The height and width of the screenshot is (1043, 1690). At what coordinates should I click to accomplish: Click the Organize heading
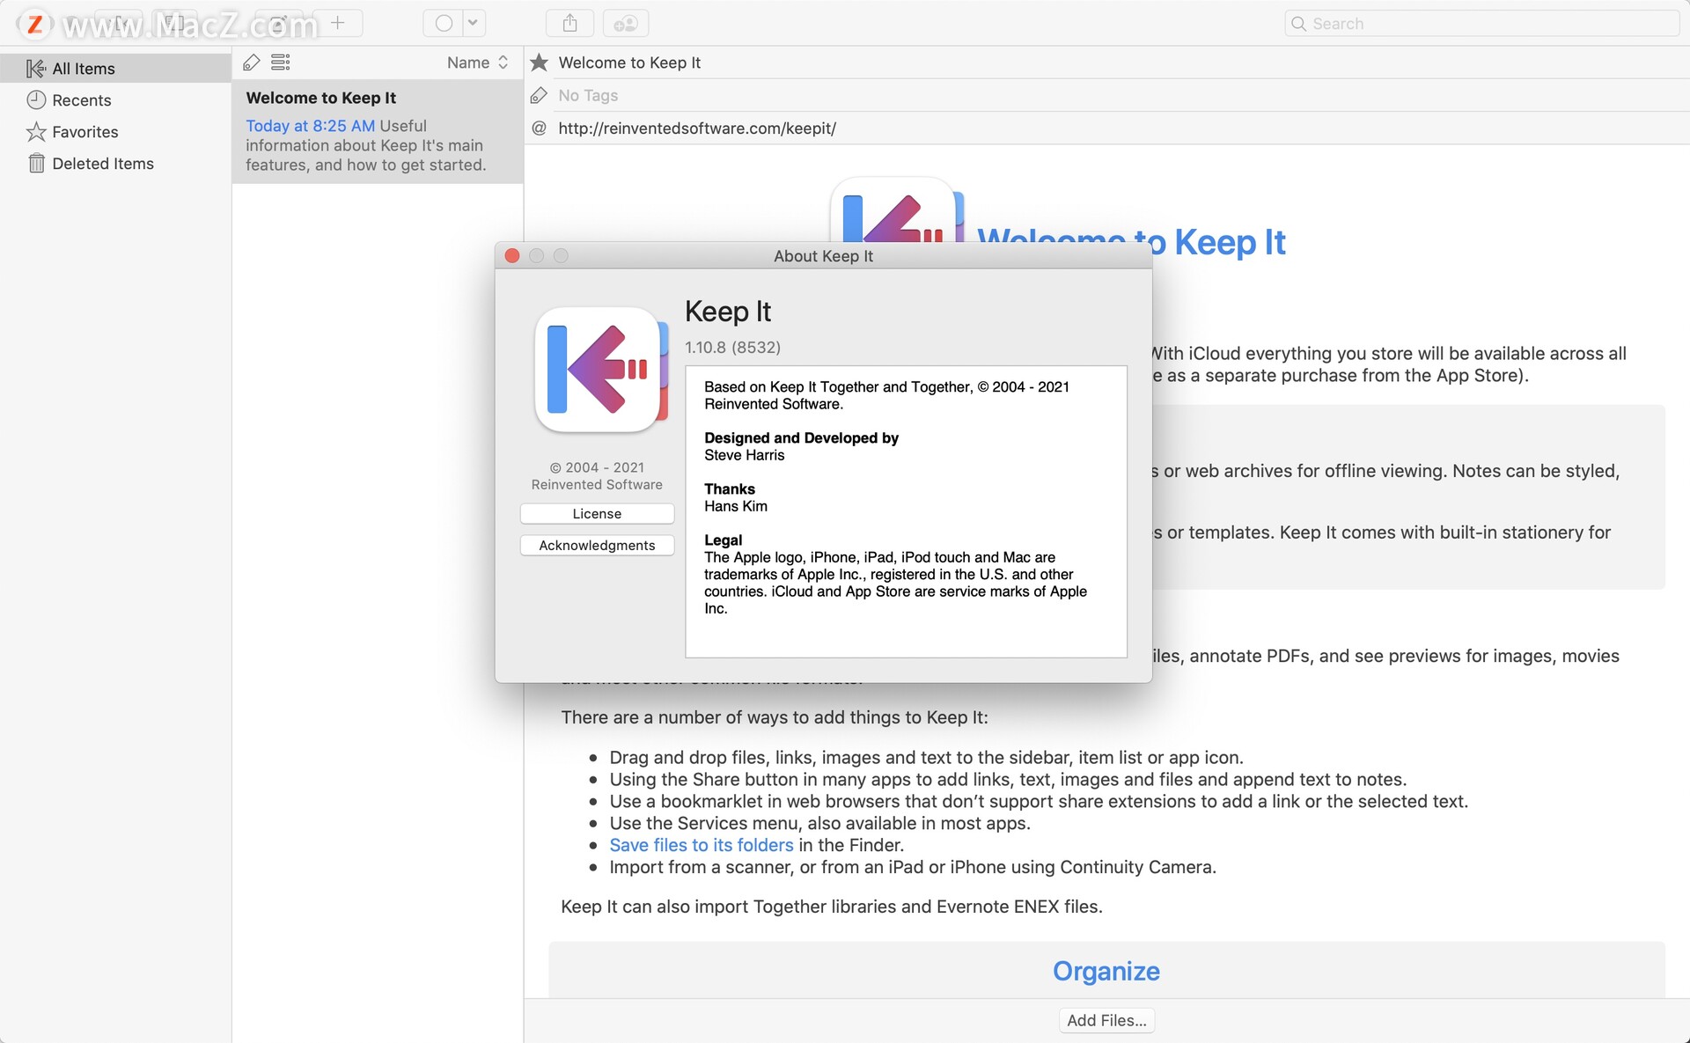coord(1106,971)
